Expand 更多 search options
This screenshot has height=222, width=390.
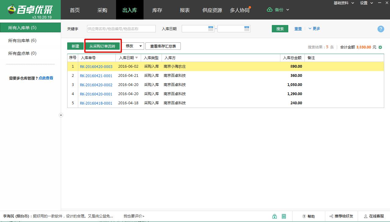tap(314, 29)
